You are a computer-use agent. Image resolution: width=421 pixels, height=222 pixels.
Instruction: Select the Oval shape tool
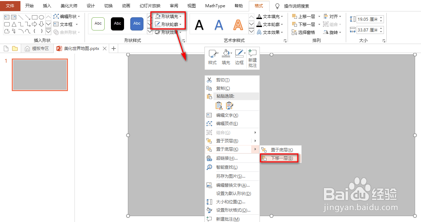(x=42, y=17)
